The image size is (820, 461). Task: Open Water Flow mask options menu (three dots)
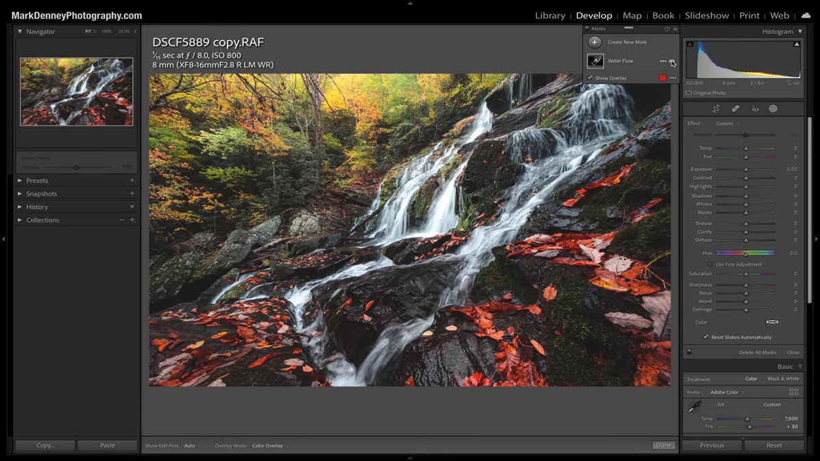(663, 61)
